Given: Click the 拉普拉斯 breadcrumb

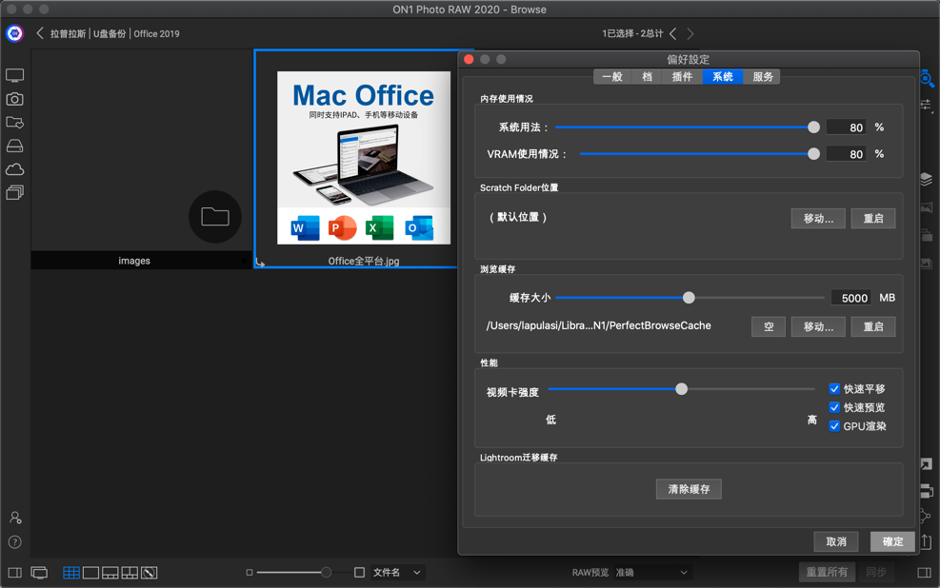Looking at the screenshot, I should tap(68, 33).
